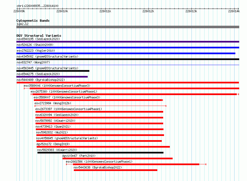
Task: Open nsv4739413 (Quan2021) label
Action: click(53, 127)
